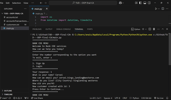Open errors and warnings count
Image resolution: width=171 pixels, height=100 pixels.
[x=18, y=98]
